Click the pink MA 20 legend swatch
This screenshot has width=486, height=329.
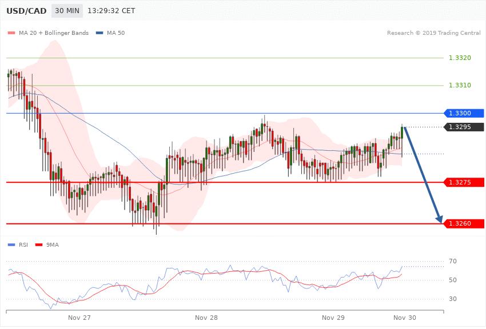11,33
